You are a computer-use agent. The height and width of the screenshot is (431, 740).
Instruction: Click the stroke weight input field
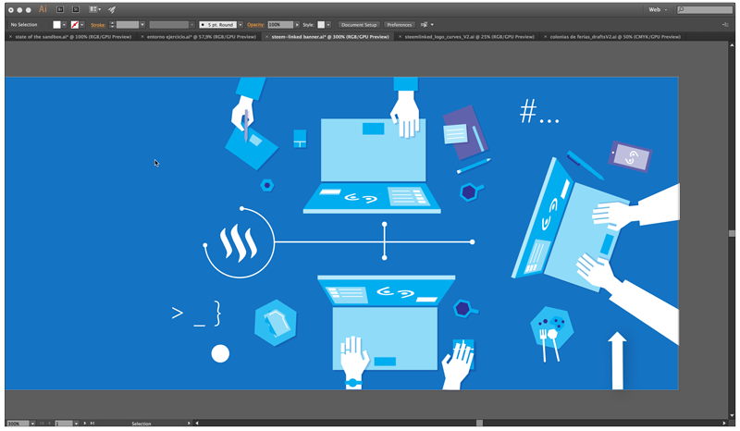128,25
